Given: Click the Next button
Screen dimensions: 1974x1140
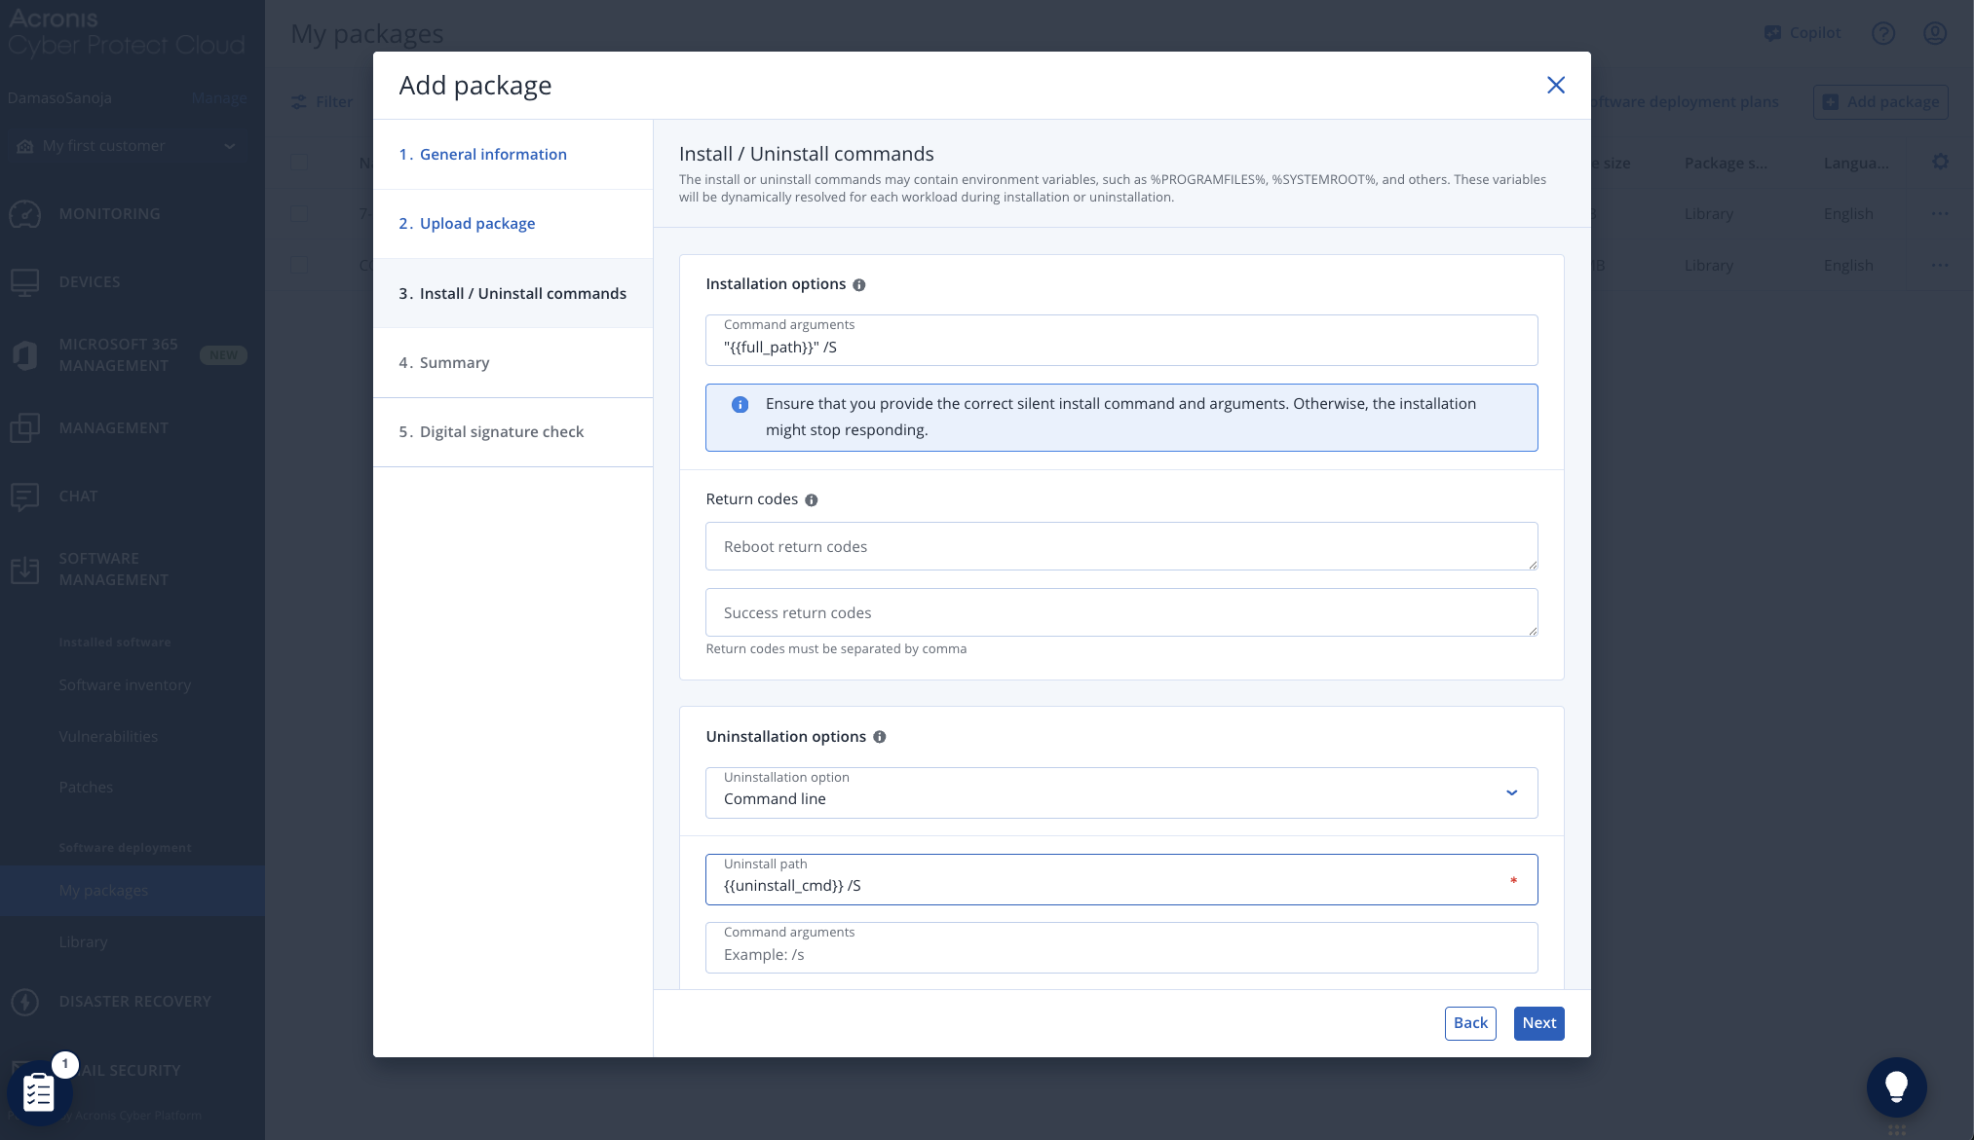Looking at the screenshot, I should [1537, 1023].
